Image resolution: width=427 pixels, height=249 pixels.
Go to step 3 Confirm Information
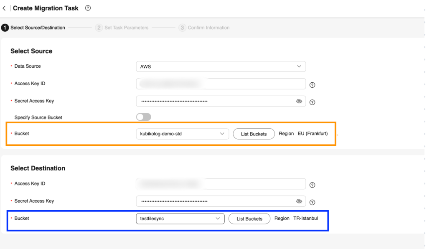(x=204, y=28)
